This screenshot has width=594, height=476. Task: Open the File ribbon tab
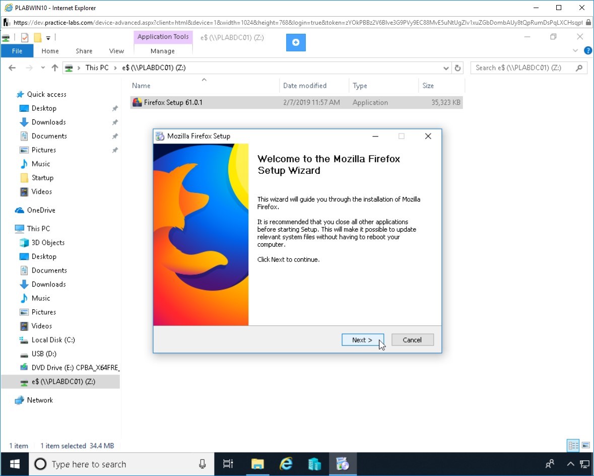click(x=17, y=51)
